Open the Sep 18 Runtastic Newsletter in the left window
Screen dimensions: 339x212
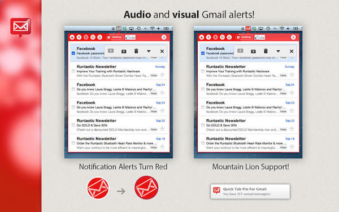[119, 143]
